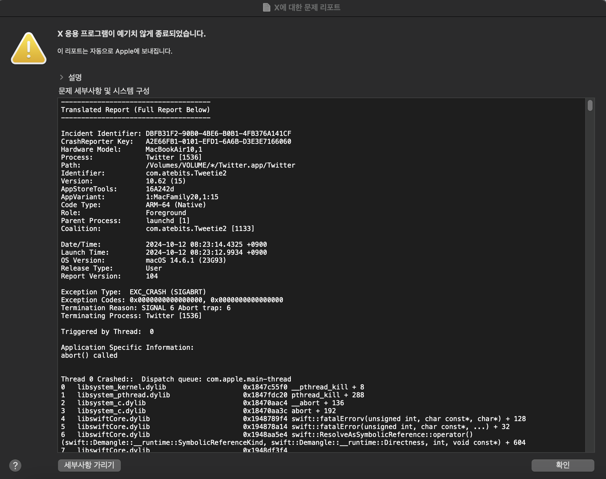606x479 pixels.
Task: Click the frame 2 __abort + 136 row
Action: point(202,403)
